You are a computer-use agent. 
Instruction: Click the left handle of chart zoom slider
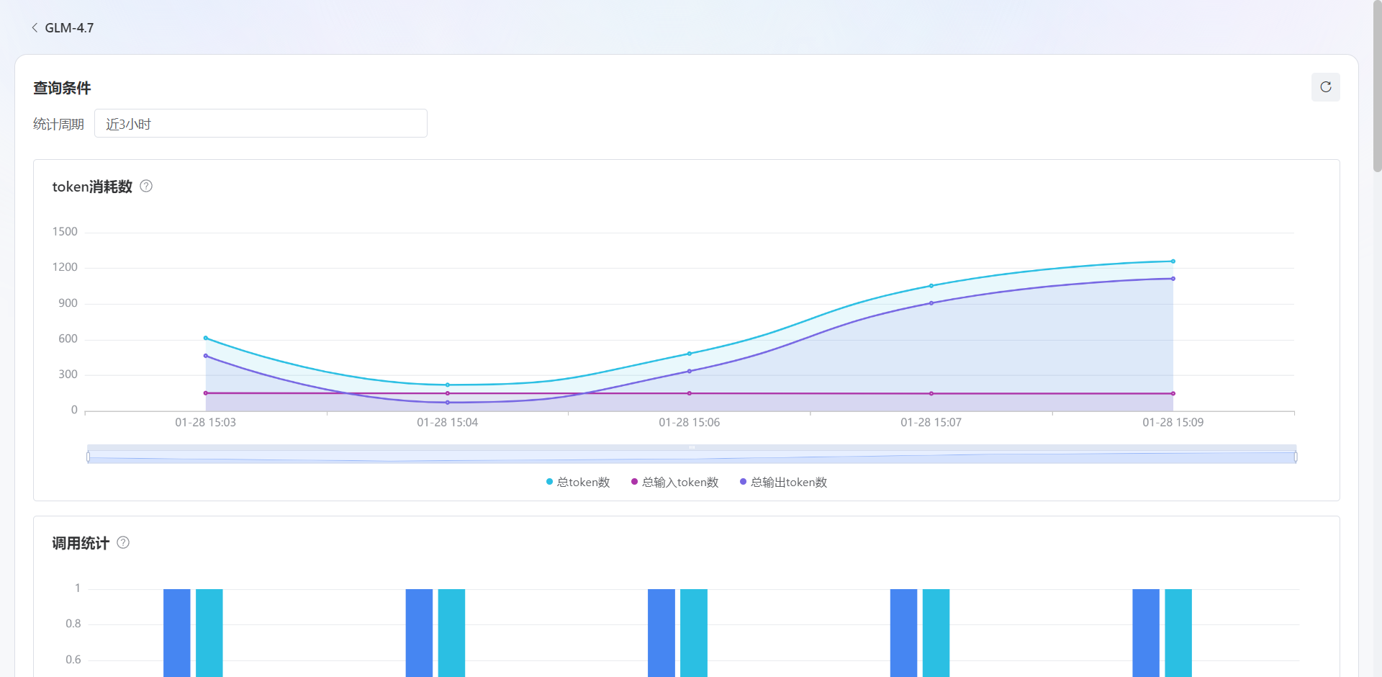point(89,457)
